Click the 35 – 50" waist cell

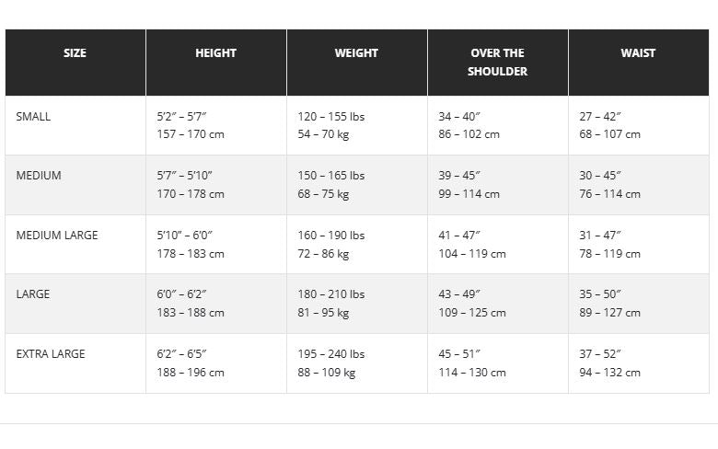click(600, 294)
